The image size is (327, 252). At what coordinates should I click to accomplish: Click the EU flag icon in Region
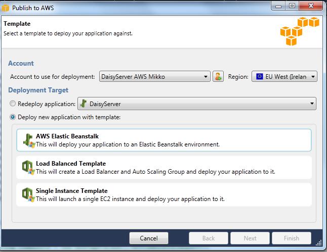coord(260,76)
